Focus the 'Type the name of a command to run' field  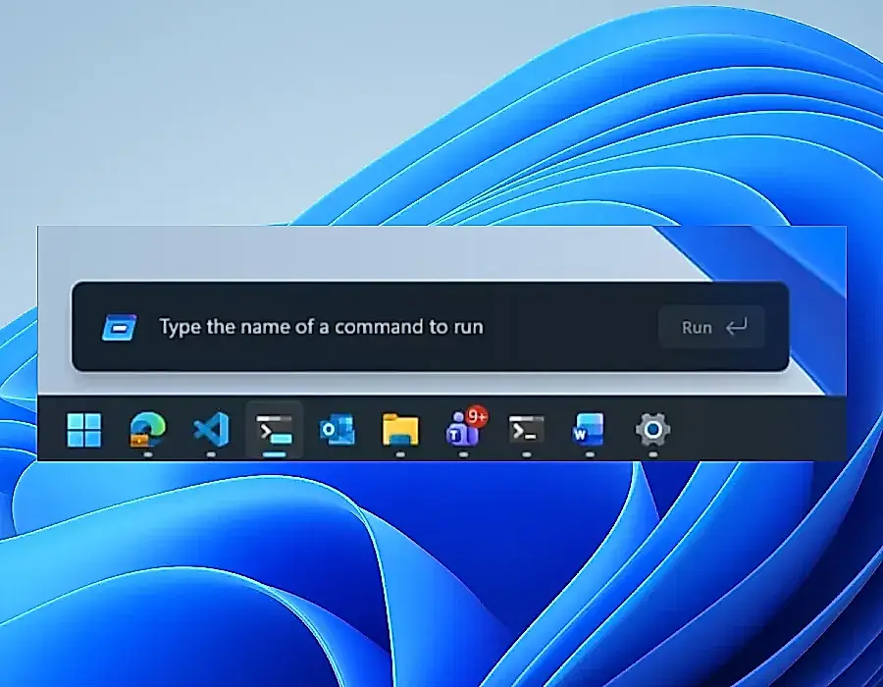point(321,327)
